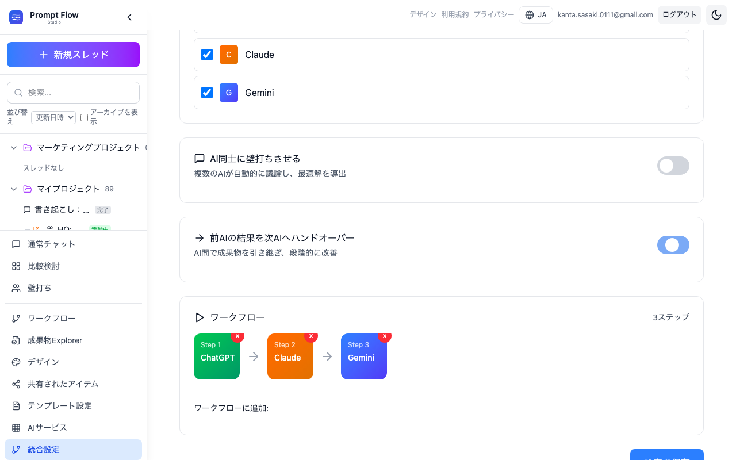The height and width of the screenshot is (460, 736).
Task: Select the マーケティングプロジェクト folder icon
Action: [x=28, y=148]
